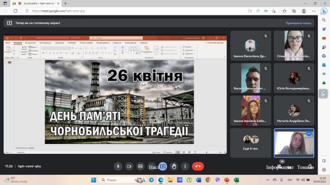The image size is (330, 185).
Task: Refresh the page with reload icon
Action: [x=15, y=11]
